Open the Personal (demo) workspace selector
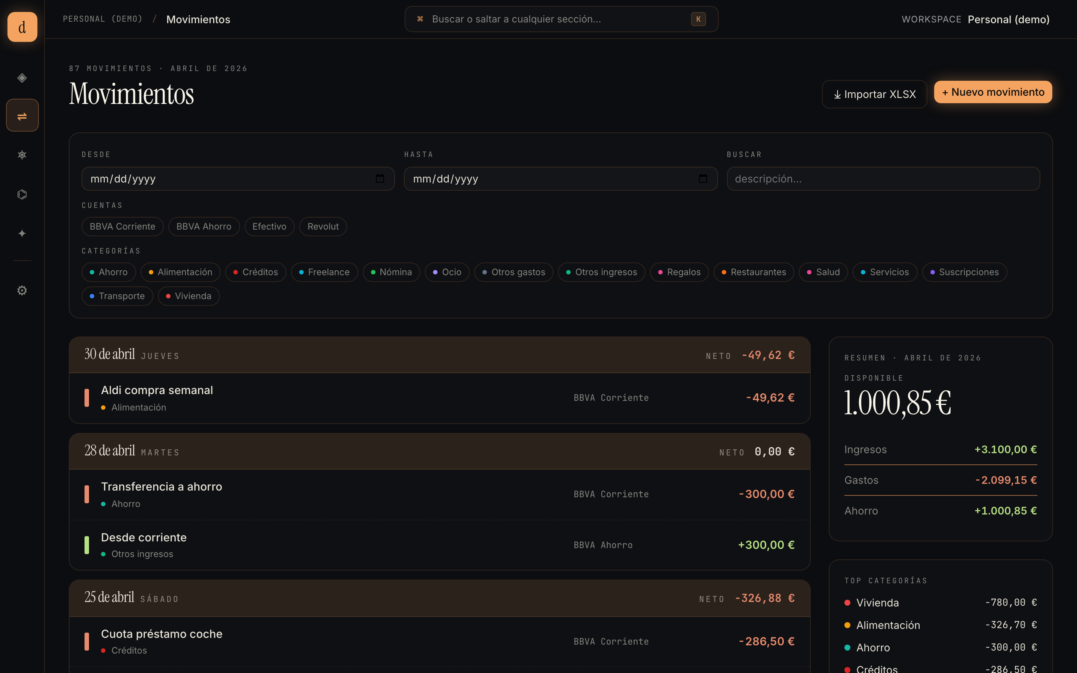The height and width of the screenshot is (673, 1077). pyautogui.click(x=1008, y=19)
